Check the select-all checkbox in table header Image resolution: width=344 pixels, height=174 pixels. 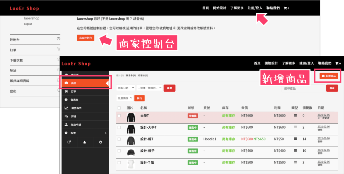pos(119,108)
